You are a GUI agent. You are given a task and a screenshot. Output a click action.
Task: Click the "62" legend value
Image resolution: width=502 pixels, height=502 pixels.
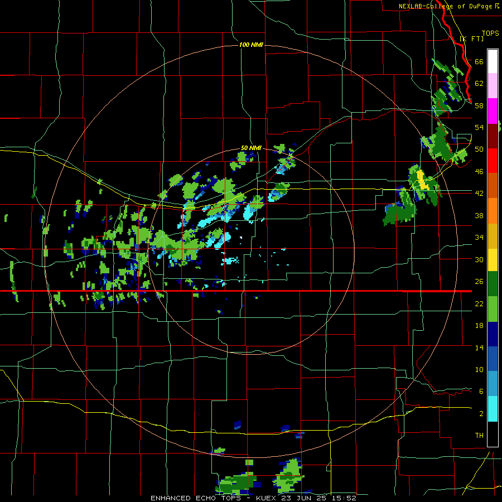pyautogui.click(x=479, y=84)
